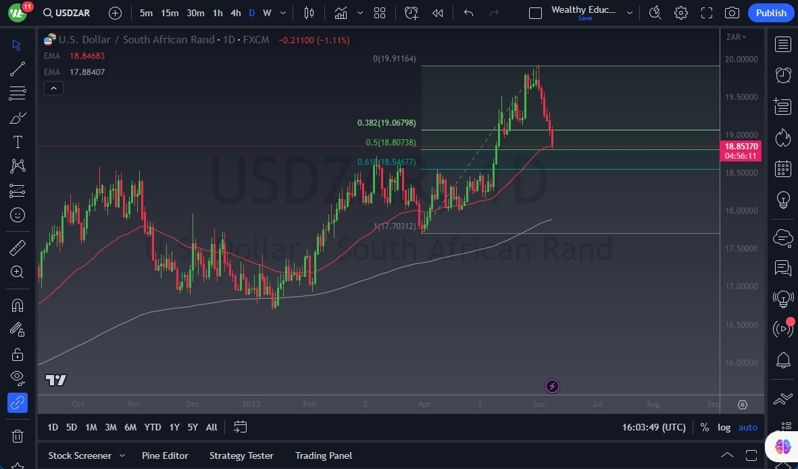The width and height of the screenshot is (798, 469).
Task: Open the Hotlists flame panel
Action: [x=782, y=137]
